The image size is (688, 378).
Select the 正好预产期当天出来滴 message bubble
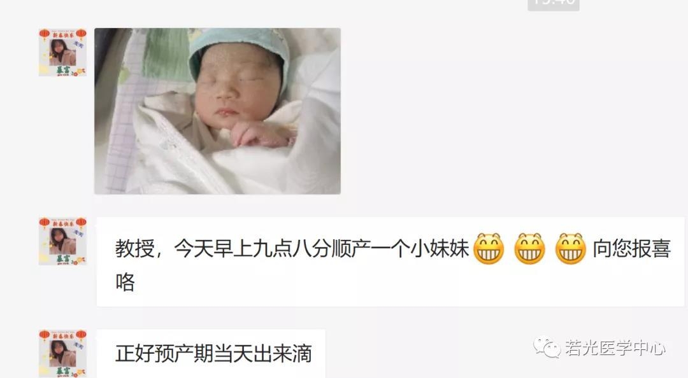211,353
